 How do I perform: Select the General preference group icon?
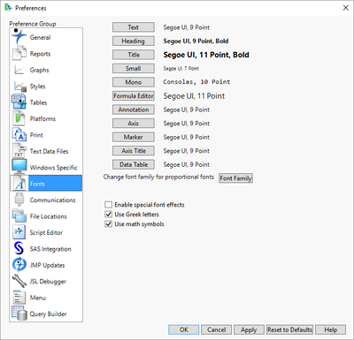pos(19,36)
